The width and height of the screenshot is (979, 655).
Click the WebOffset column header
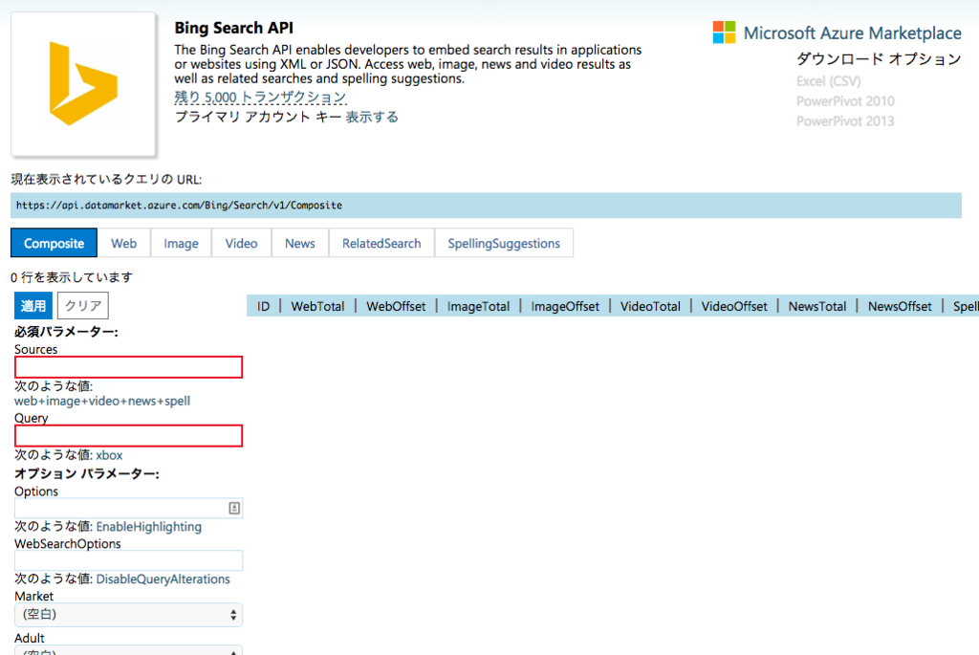(x=396, y=306)
